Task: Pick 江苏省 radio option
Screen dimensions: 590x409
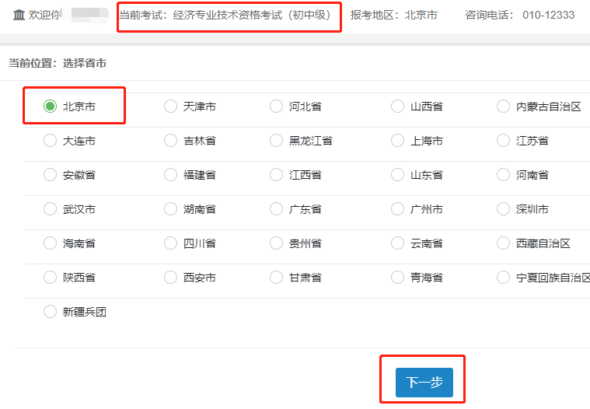Action: pyautogui.click(x=503, y=141)
